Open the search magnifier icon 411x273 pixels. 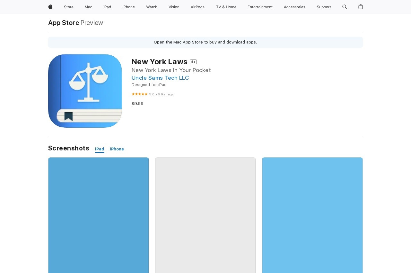pos(345,7)
